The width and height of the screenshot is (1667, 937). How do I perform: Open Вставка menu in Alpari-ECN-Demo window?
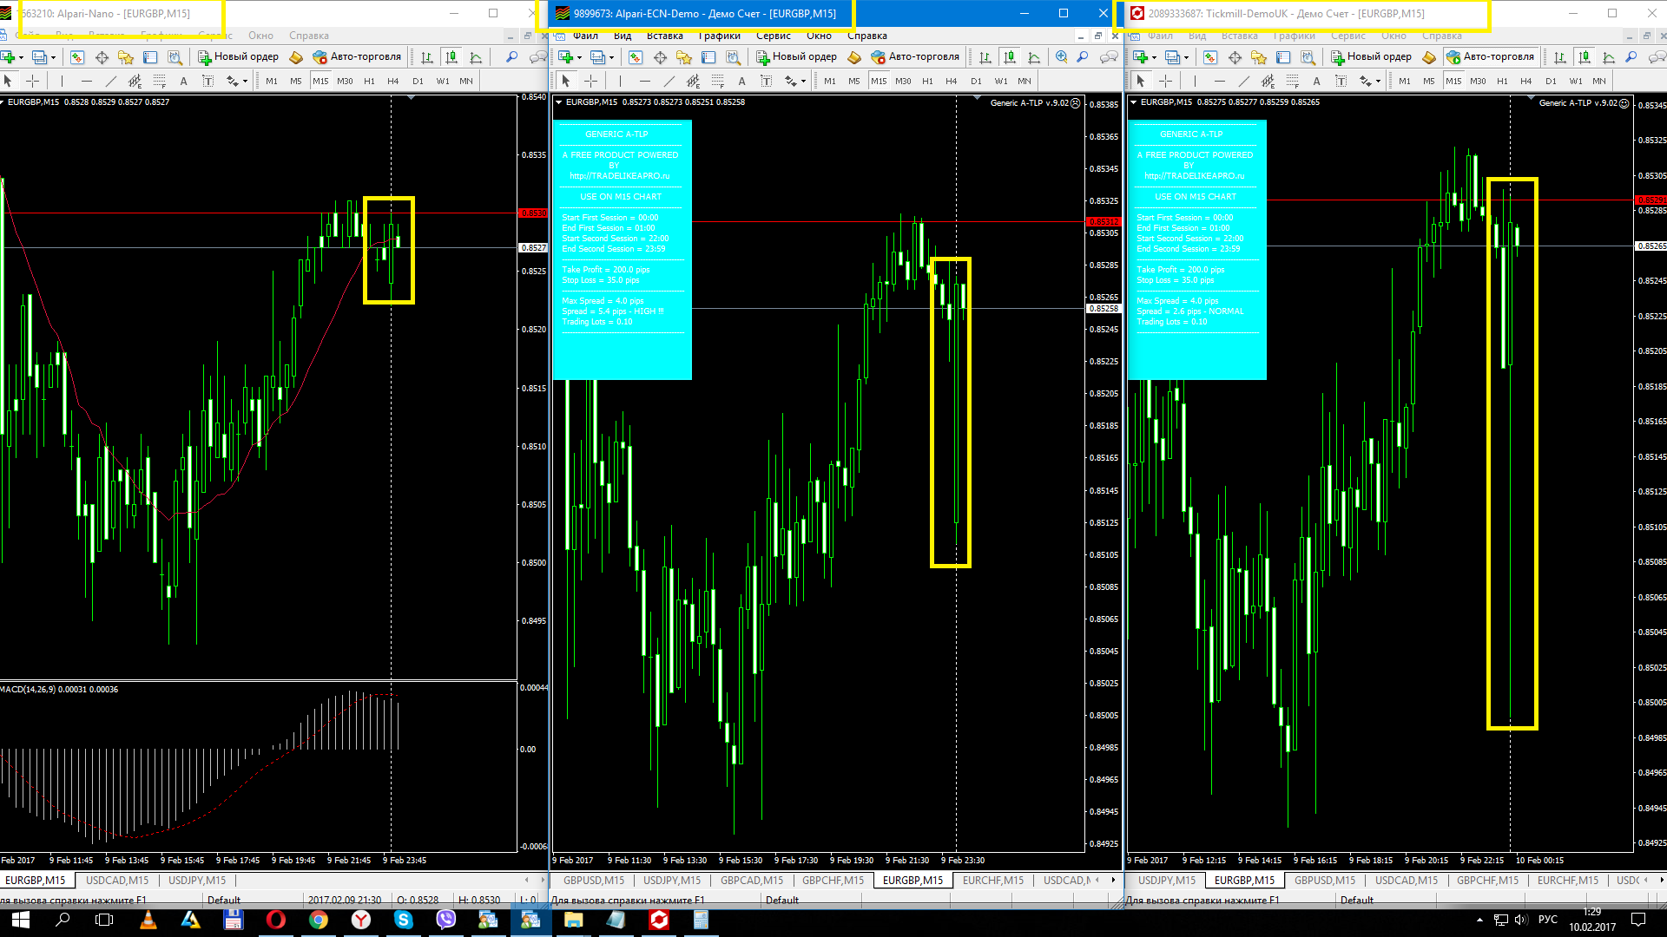pyautogui.click(x=664, y=36)
